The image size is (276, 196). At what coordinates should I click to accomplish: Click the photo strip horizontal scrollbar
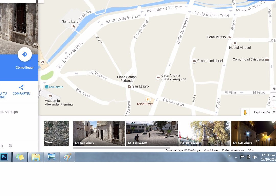point(121,148)
